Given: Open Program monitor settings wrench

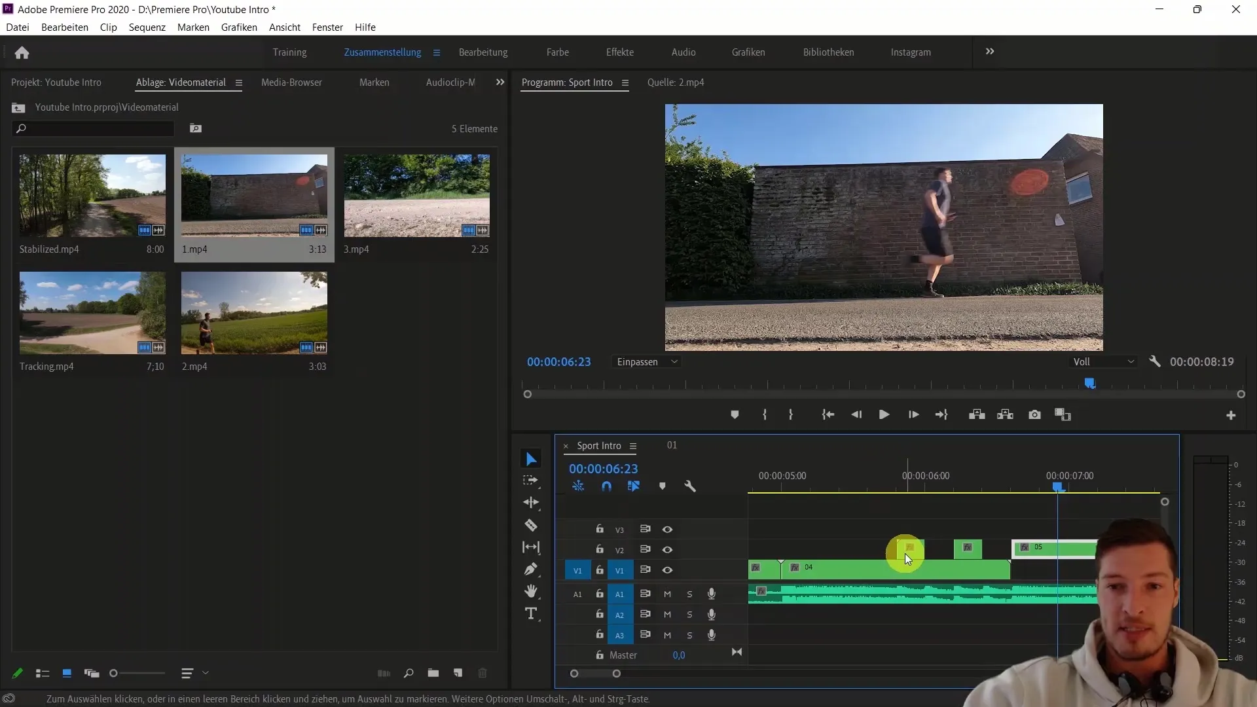Looking at the screenshot, I should coord(1155,361).
